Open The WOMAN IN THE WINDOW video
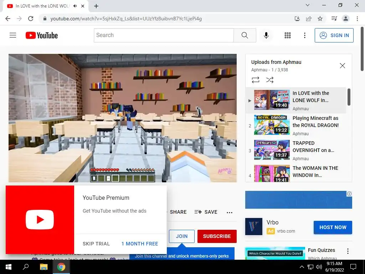Screen dimensions: 365x274 coord(296,173)
